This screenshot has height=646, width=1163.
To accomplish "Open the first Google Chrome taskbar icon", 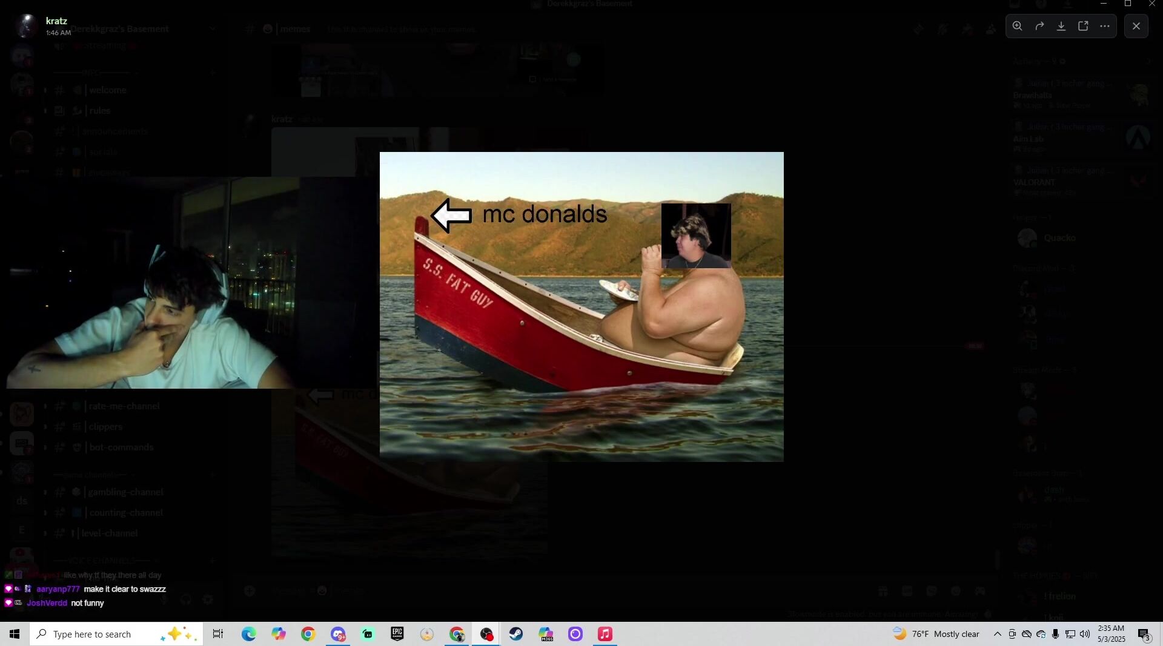I will click(308, 634).
